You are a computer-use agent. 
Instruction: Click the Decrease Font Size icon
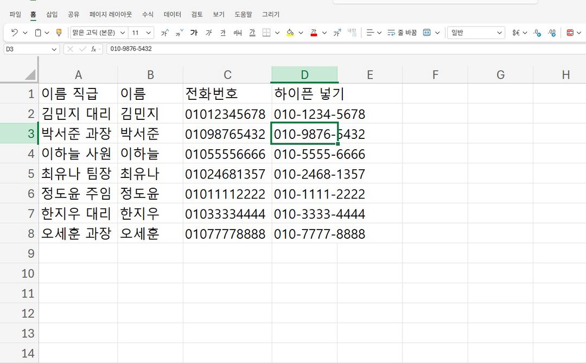click(180, 33)
